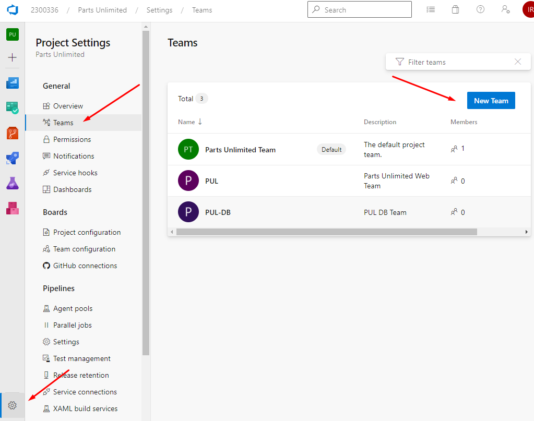Click the Project settings gear icon
This screenshot has width=534, height=421.
[x=12, y=405]
